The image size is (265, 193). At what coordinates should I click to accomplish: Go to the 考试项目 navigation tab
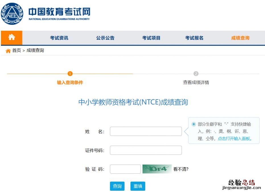[151, 38]
